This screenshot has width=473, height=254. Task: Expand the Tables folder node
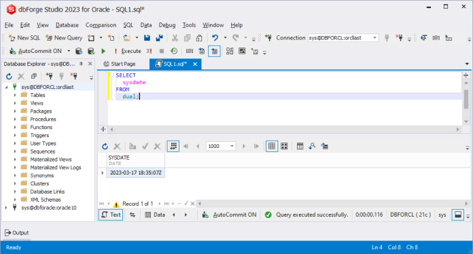coord(15,95)
